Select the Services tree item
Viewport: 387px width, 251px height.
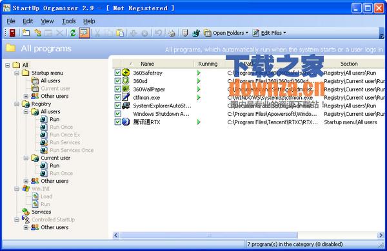pos(41,212)
